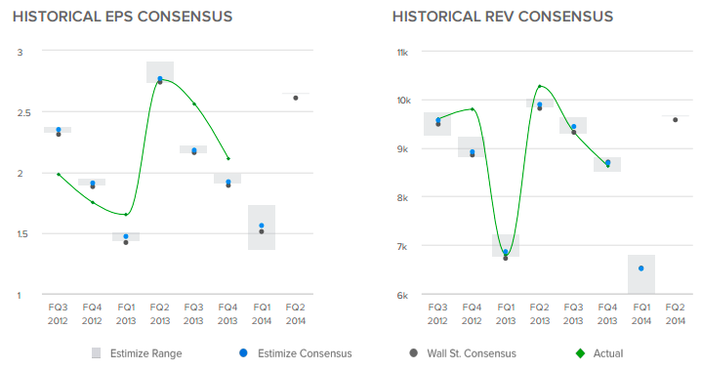Toggle Wall St. Consensus gray legend dot
The height and width of the screenshot is (370, 702).
click(x=414, y=353)
